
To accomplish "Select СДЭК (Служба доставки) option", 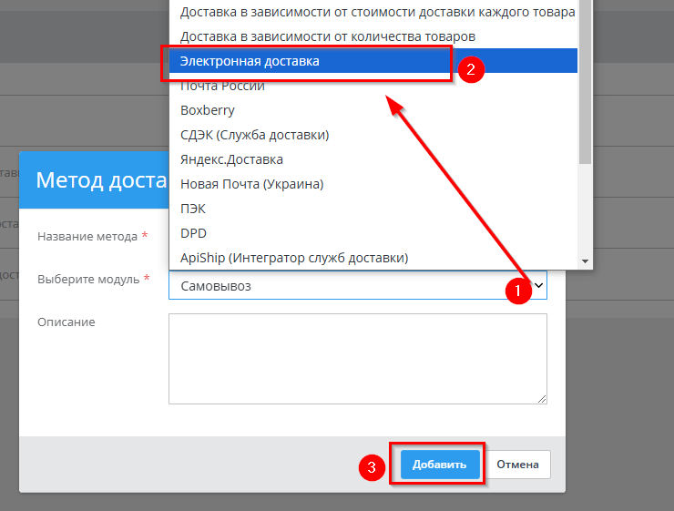I will pyautogui.click(x=255, y=135).
